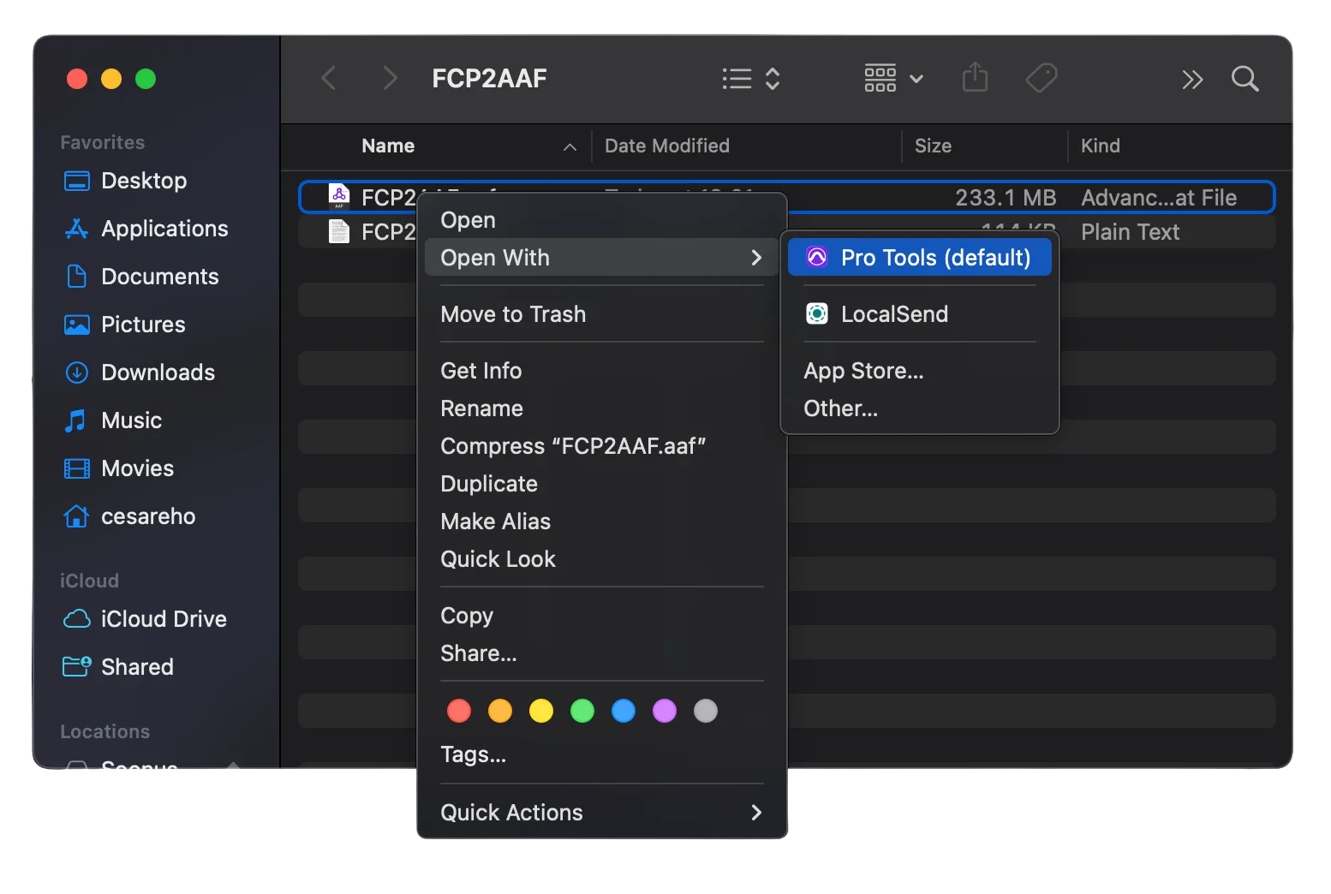Click the Pictures sidebar icon

(x=77, y=325)
